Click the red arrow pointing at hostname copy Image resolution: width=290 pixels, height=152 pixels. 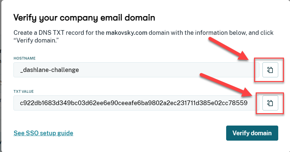point(229,49)
